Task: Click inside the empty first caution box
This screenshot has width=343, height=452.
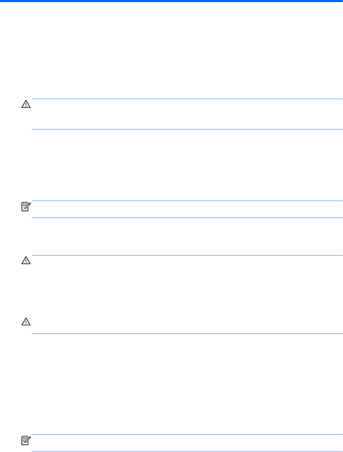Action: coord(187,114)
